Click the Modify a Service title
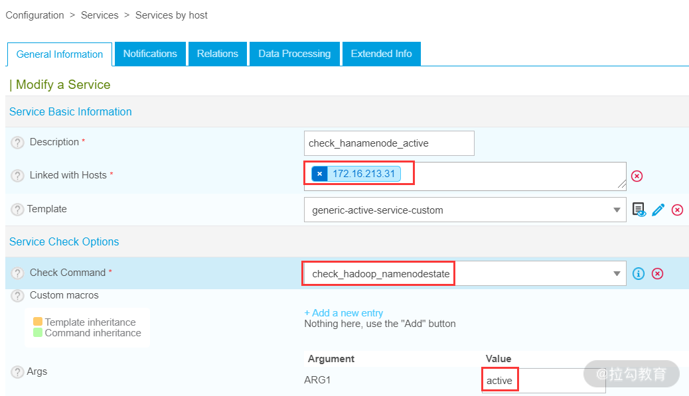The width and height of the screenshot is (689, 396). point(63,85)
